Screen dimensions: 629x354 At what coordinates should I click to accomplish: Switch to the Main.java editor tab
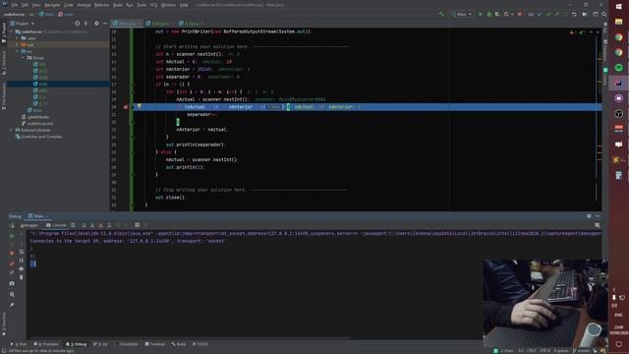[x=126, y=24]
